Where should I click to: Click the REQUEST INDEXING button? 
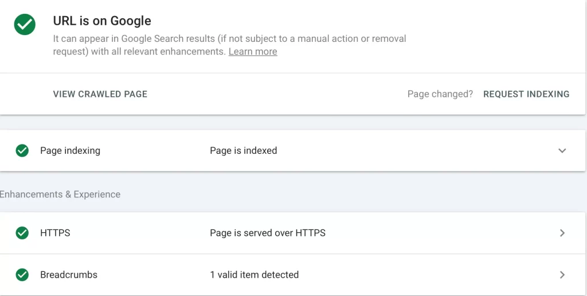point(526,94)
